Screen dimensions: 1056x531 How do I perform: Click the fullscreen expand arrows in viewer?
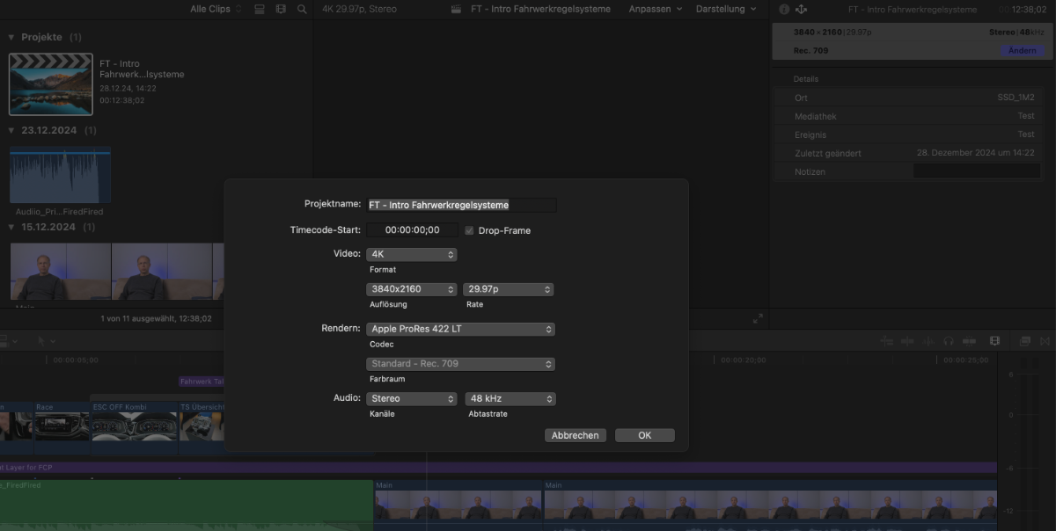click(759, 318)
